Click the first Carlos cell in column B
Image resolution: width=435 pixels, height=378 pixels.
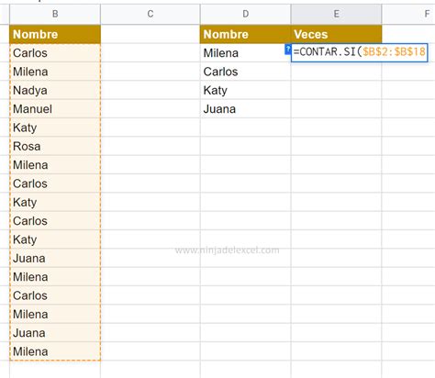55,53
